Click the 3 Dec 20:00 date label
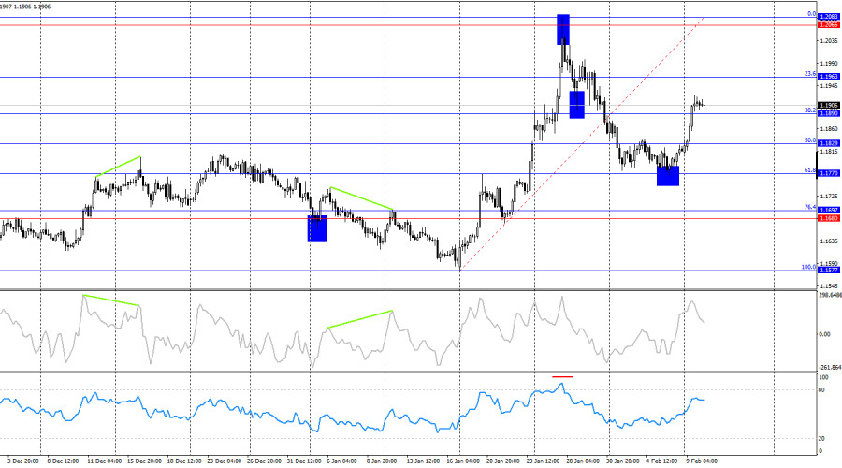The width and height of the screenshot is (842, 468). (19, 461)
